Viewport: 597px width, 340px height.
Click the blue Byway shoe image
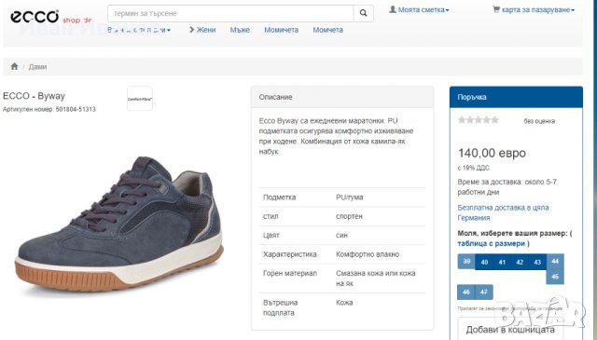coord(119,224)
